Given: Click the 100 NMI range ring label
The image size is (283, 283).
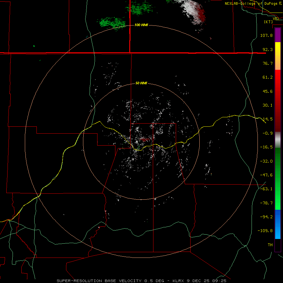Looking at the screenshot, I should 141,25.
